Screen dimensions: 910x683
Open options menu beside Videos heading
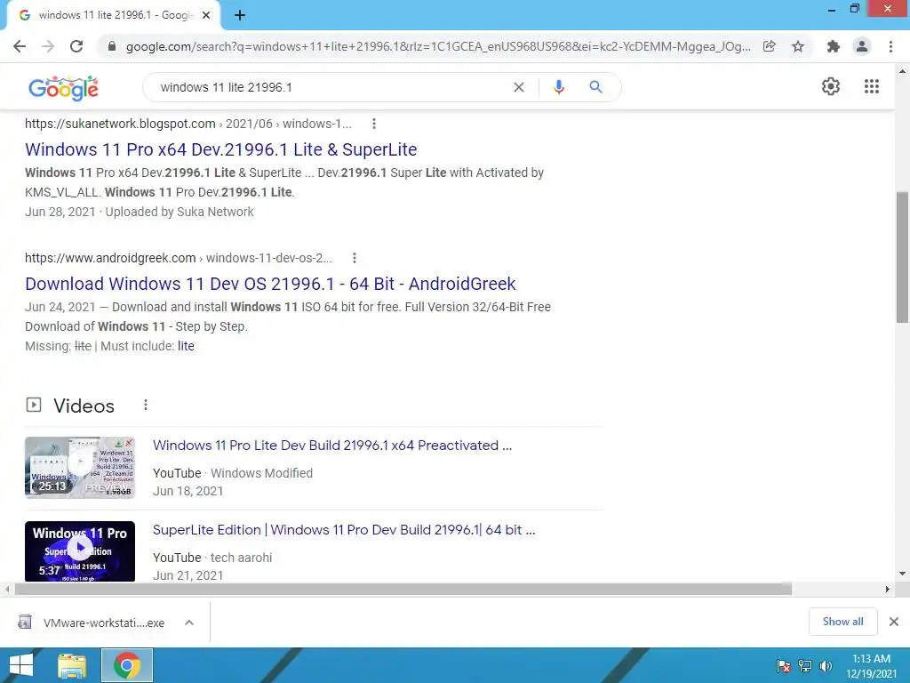point(145,405)
